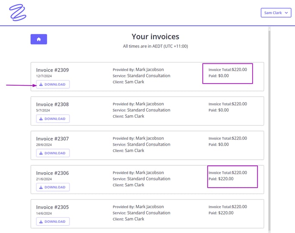The image size is (295, 233).
Task: Click the Invoice #2305 Paid amount $220.00
Action: coord(226,213)
